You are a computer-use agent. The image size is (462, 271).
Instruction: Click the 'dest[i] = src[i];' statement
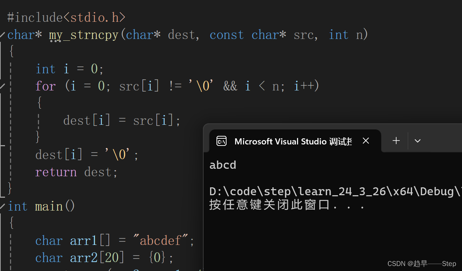tap(122, 120)
